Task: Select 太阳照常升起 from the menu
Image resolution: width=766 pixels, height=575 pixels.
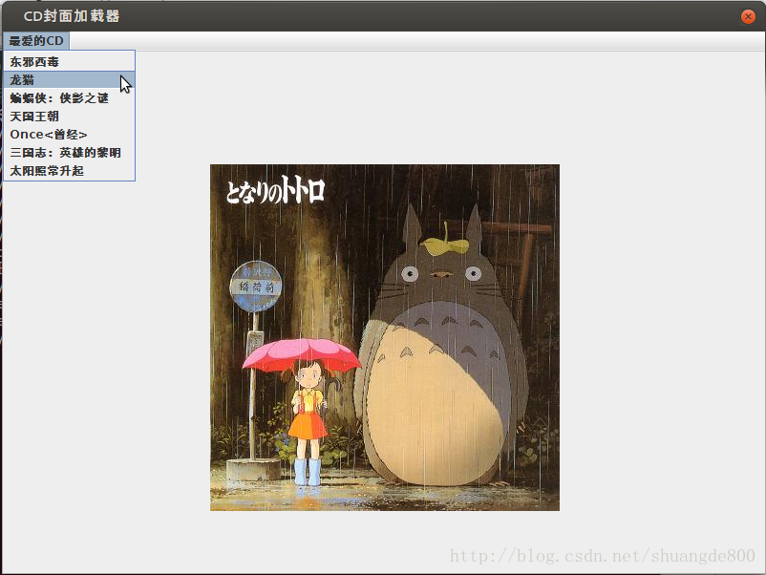Action: 70,171
